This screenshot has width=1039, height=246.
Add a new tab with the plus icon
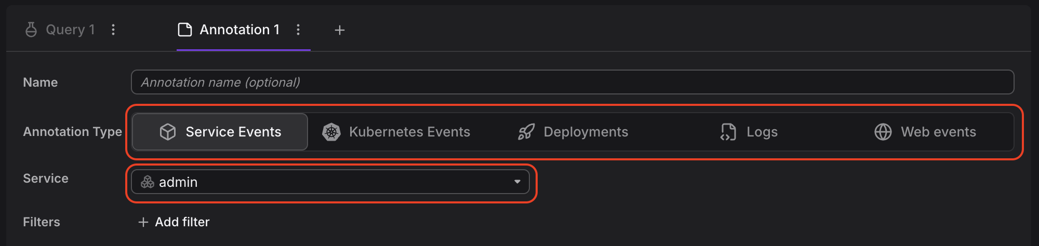pos(340,30)
